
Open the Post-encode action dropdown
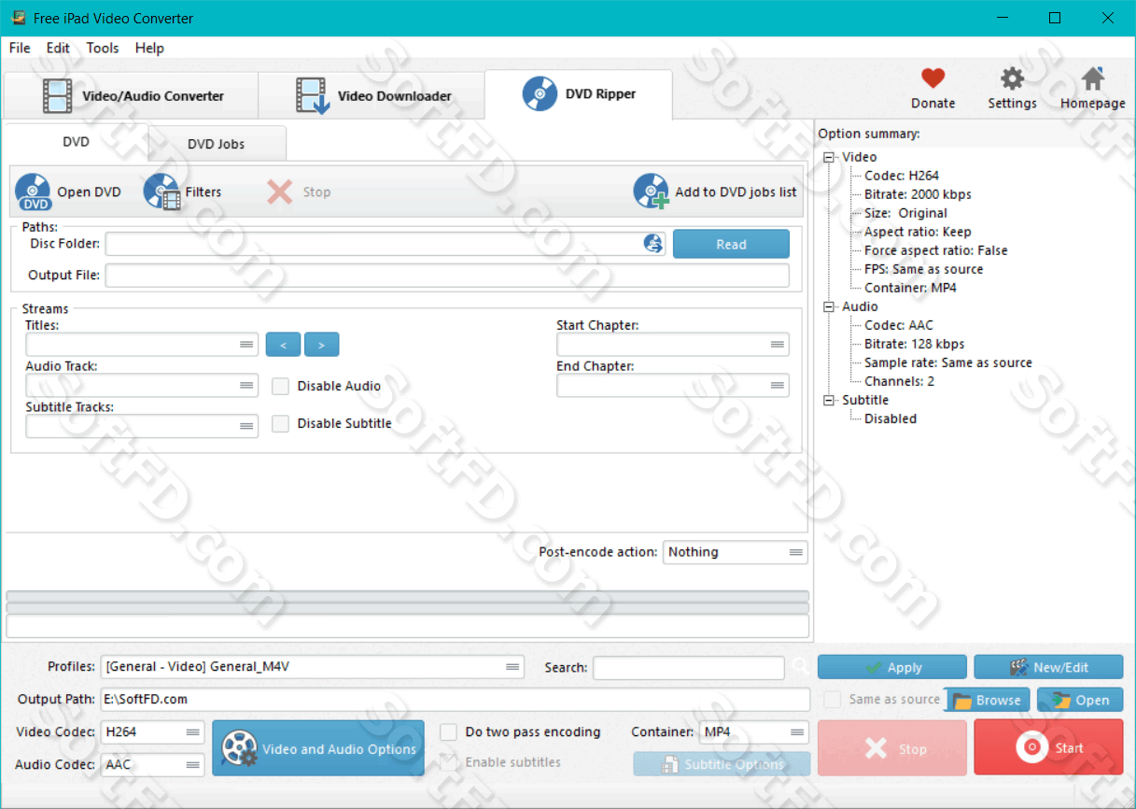coord(736,552)
